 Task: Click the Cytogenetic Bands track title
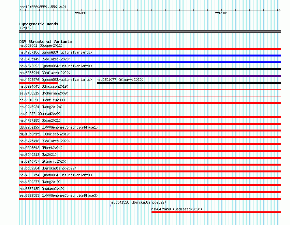pos(39,24)
